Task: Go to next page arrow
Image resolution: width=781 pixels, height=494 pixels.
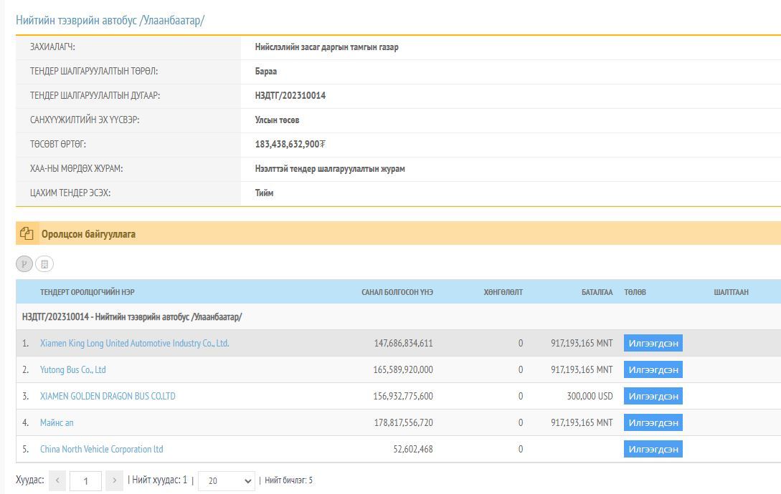Action: point(114,480)
